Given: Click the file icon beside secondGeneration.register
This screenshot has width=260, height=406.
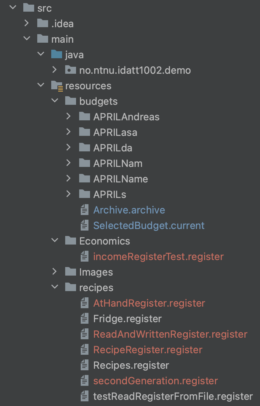Looking at the screenshot, I should click(x=85, y=381).
